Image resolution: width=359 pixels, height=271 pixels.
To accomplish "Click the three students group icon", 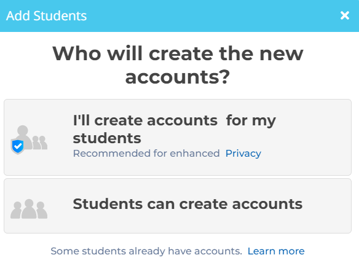I will click(29, 209).
